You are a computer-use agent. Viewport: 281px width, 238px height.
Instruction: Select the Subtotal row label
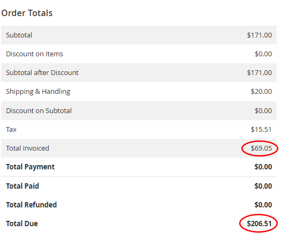pyautogui.click(x=19, y=35)
